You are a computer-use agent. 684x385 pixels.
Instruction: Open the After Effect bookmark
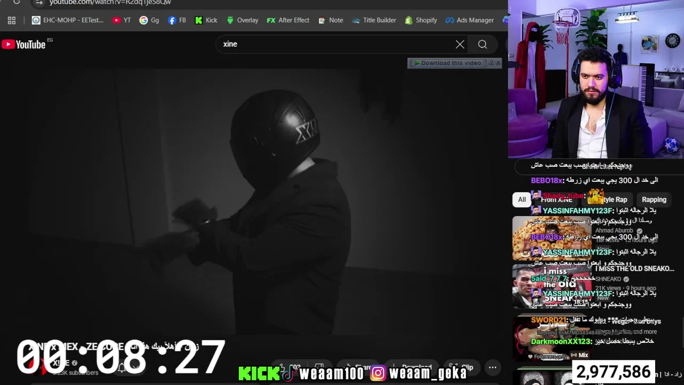pyautogui.click(x=288, y=20)
